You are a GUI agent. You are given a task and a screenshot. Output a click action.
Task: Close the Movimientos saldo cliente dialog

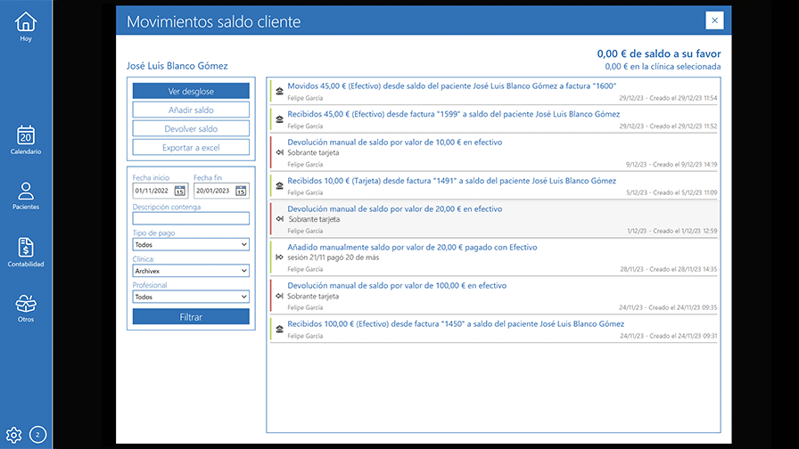(714, 20)
